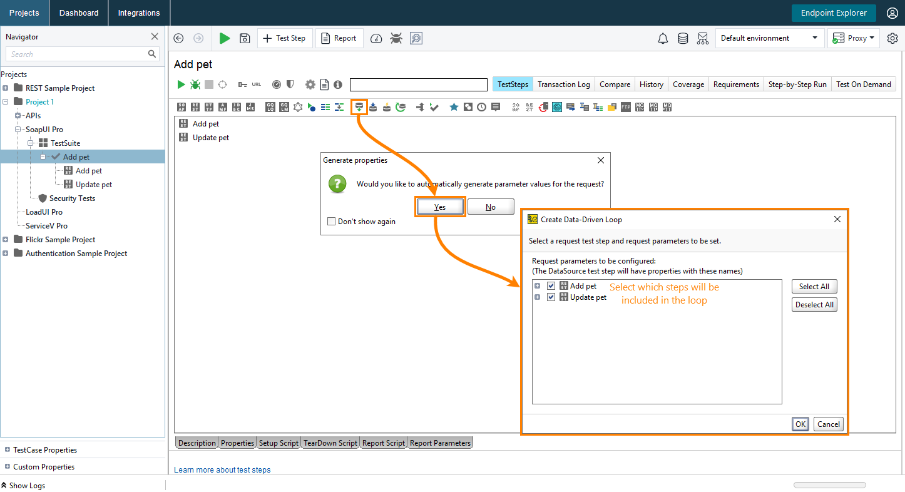
Task: Expand Flickr Sample Project node
Action: 6,240
